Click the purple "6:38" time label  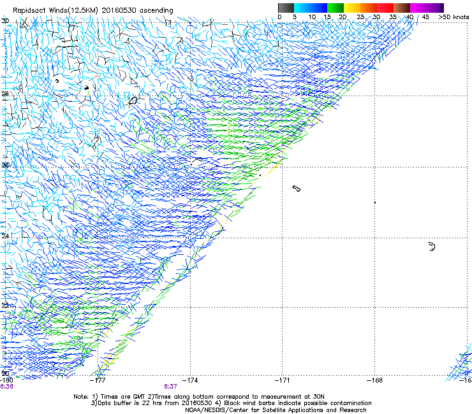click(6, 386)
